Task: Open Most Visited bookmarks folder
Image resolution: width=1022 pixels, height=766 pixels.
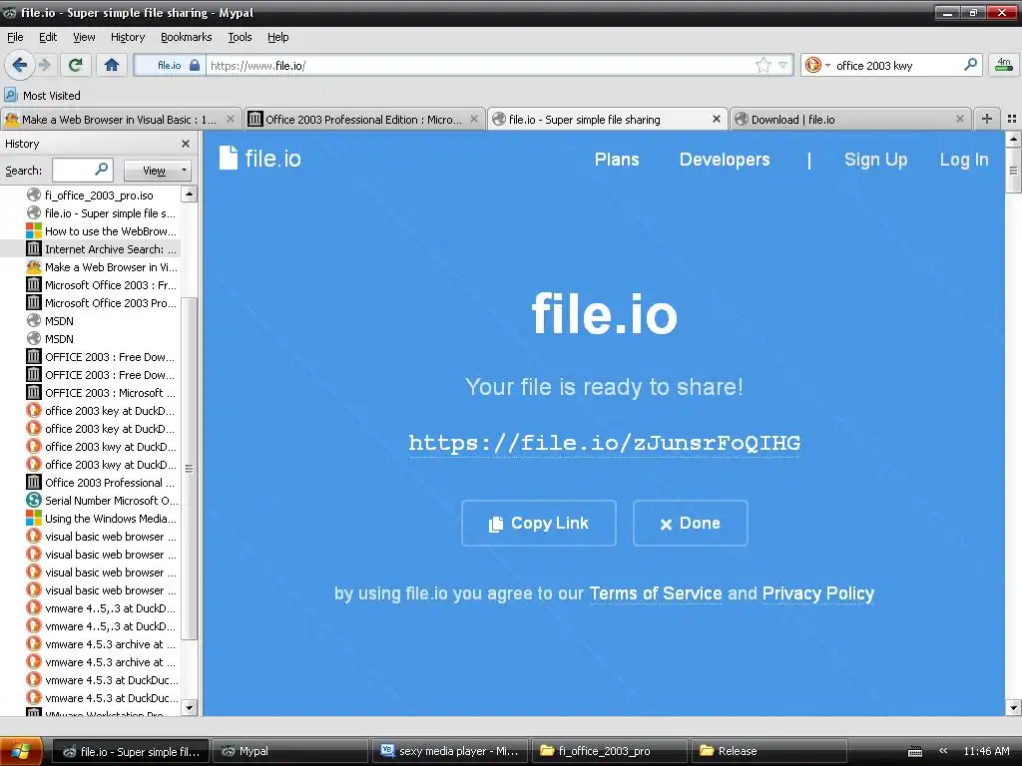Action: (43, 96)
